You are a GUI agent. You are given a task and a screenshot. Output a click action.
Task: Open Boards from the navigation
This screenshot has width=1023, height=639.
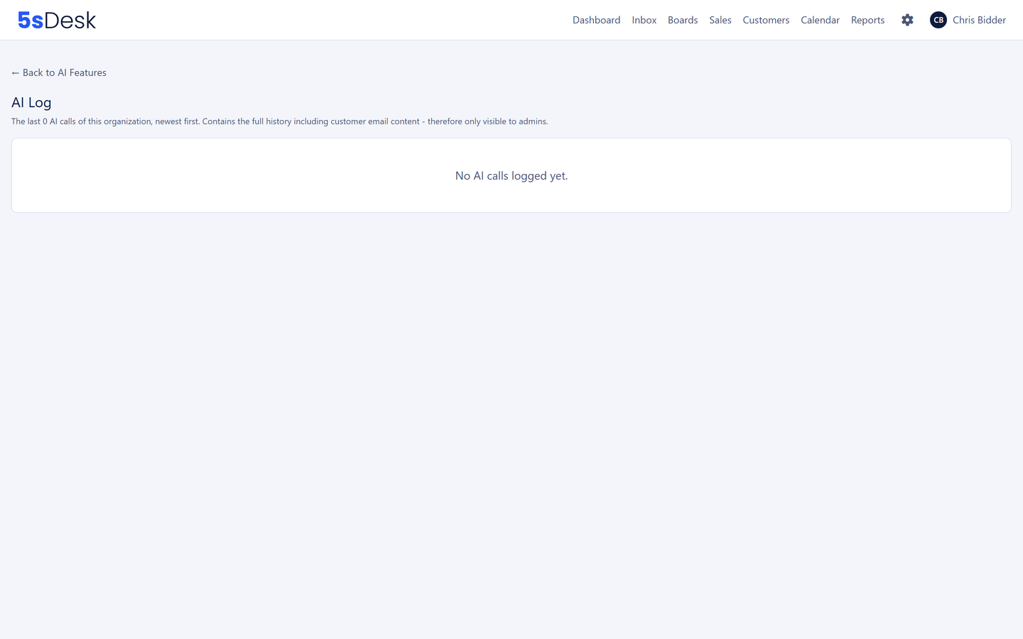click(683, 20)
